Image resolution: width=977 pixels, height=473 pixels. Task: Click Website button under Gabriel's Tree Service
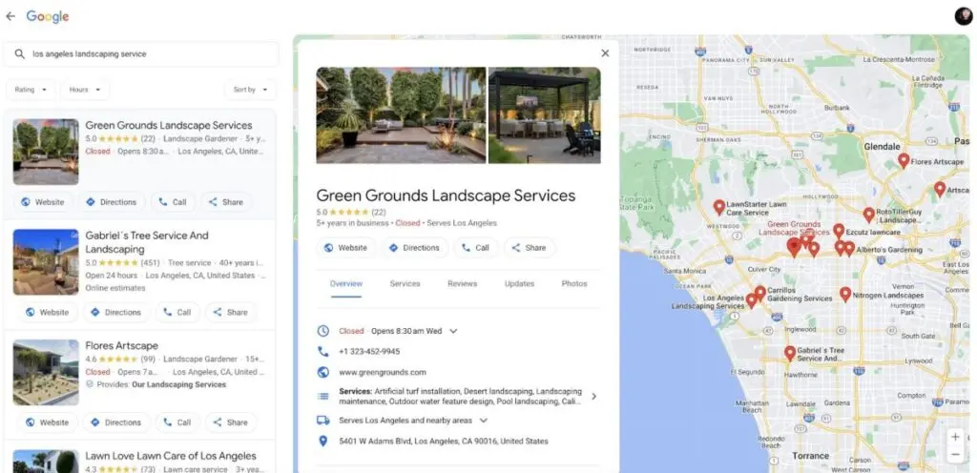click(47, 313)
